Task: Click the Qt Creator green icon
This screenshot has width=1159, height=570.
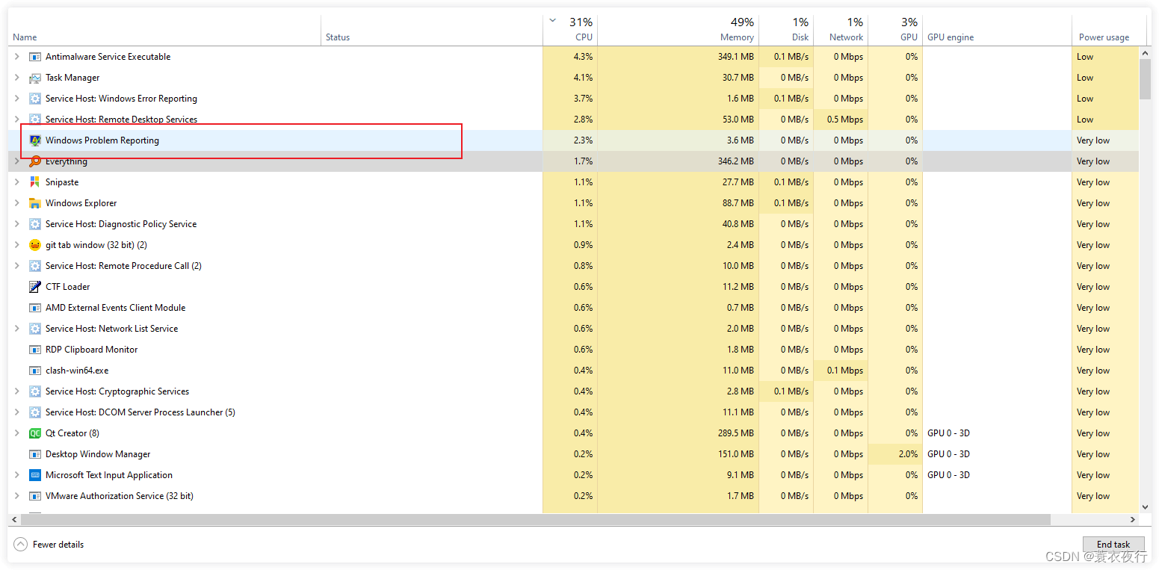Action: click(34, 433)
